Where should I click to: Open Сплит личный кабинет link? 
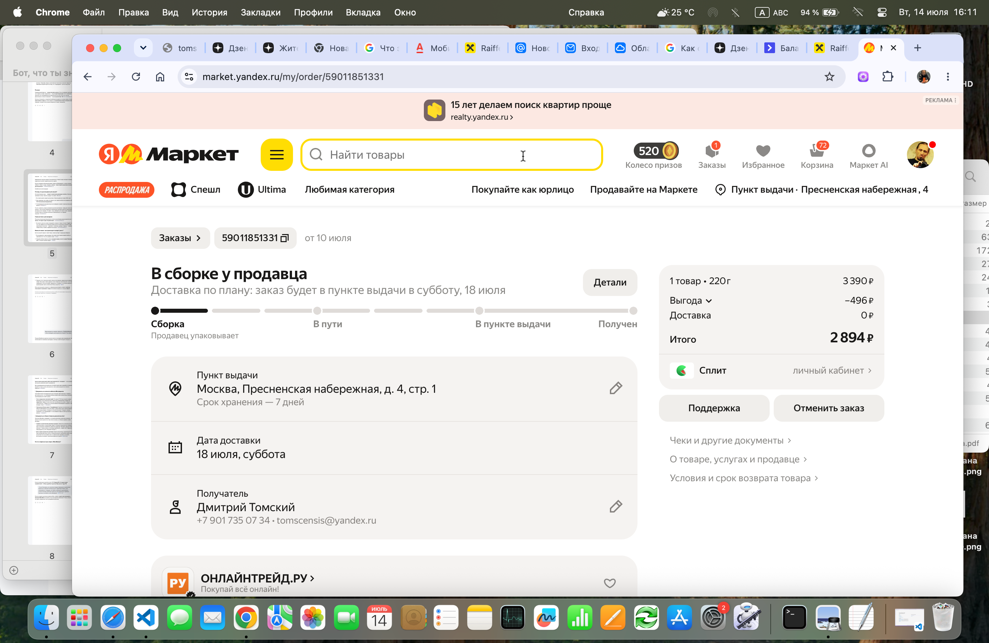(832, 370)
